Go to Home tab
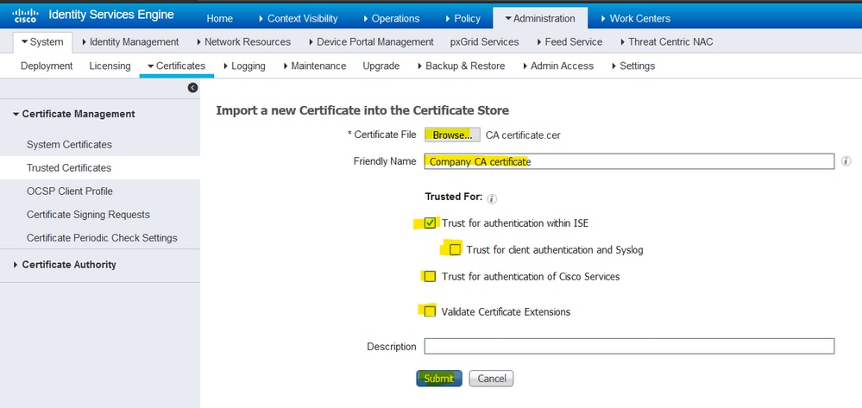 pyautogui.click(x=219, y=18)
